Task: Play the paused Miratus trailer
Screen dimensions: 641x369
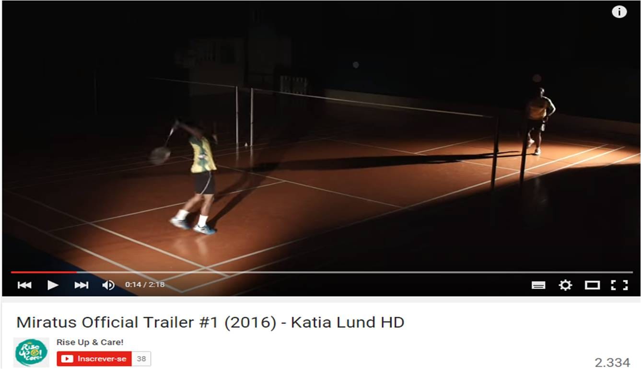Action: pos(53,285)
